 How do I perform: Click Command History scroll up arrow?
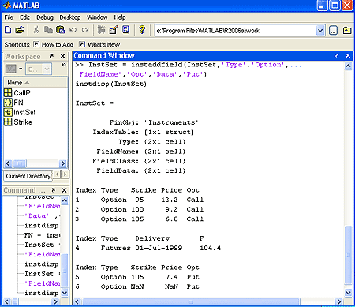tap(65, 200)
